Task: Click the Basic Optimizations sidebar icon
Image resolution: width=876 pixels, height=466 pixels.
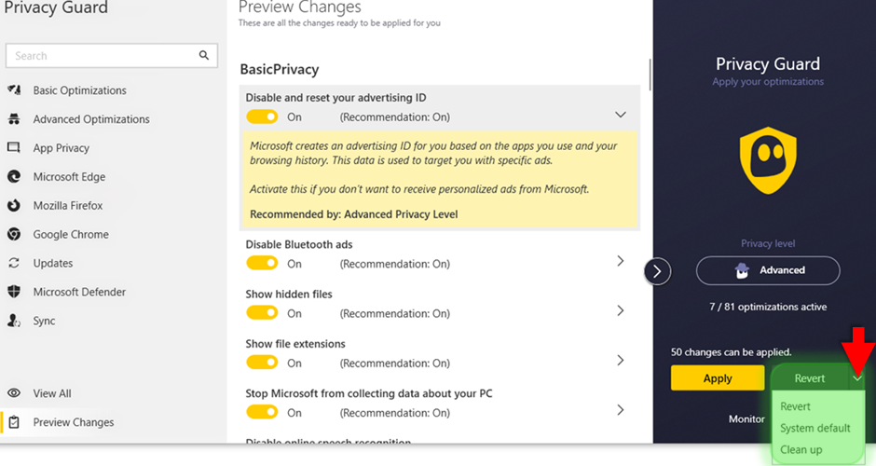Action: pos(14,90)
